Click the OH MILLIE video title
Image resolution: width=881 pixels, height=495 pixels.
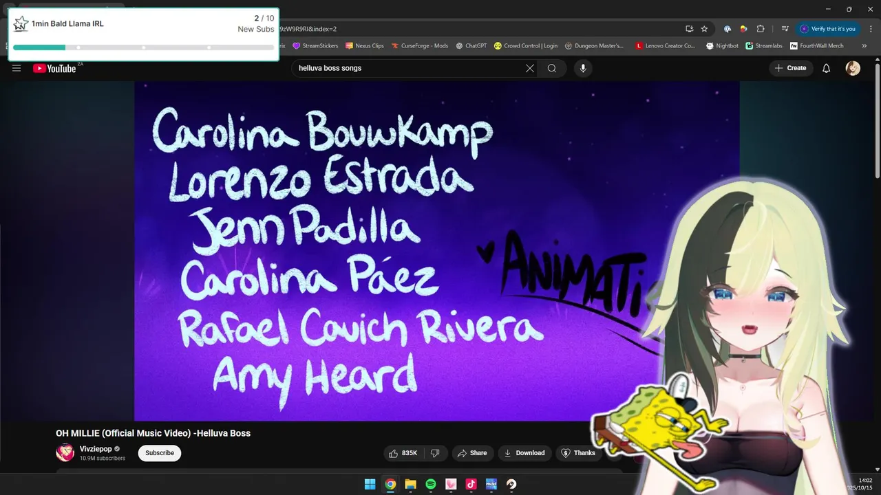pos(153,433)
